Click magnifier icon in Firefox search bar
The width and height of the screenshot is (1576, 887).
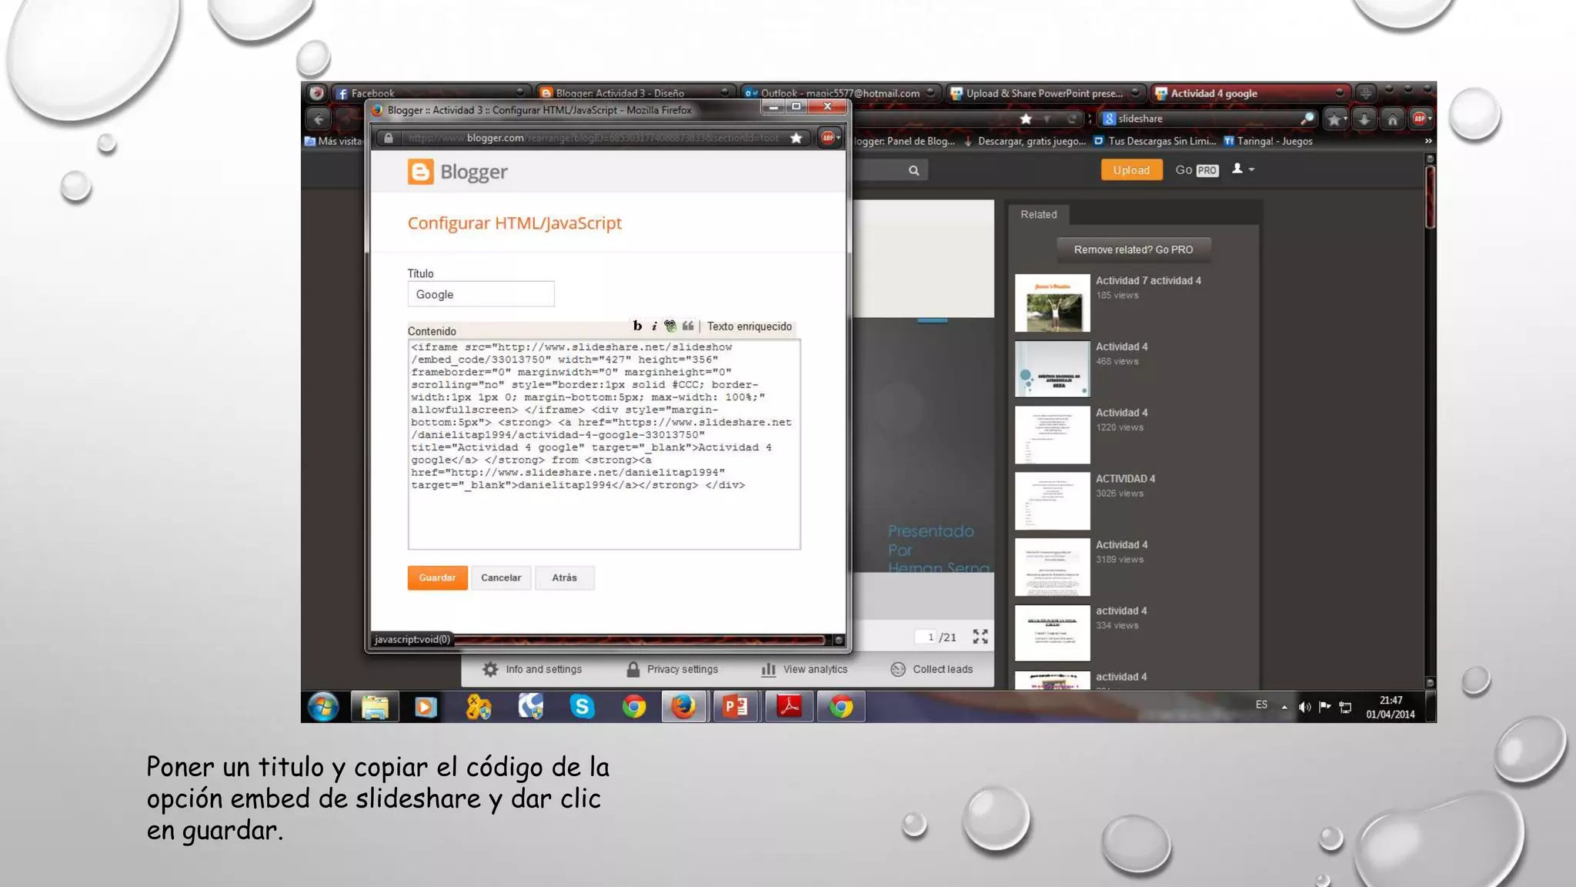pos(1307,119)
